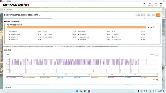The image size is (166, 93).
Task: Click the view results online button
Action: [x=140, y=15]
